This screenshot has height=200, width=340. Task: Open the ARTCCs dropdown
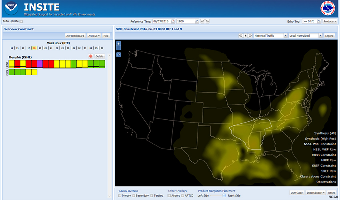tap(94, 36)
